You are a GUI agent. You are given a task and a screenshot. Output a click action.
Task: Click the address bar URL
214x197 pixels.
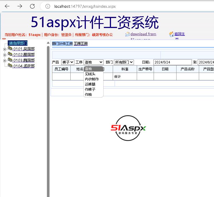click(x=85, y=6)
